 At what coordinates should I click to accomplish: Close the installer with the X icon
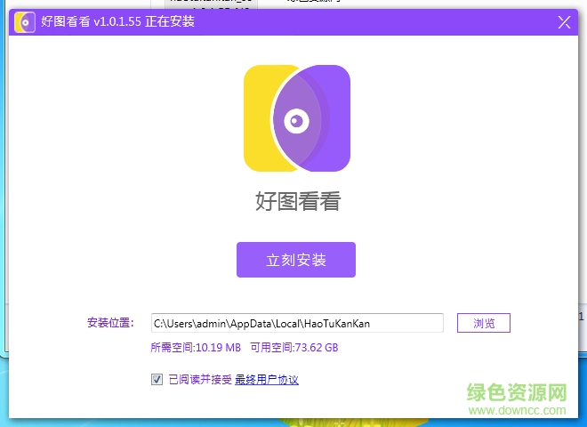(x=564, y=22)
